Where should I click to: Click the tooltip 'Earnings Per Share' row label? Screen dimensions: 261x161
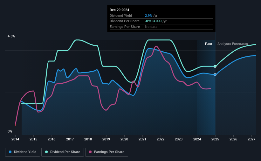click(125, 27)
